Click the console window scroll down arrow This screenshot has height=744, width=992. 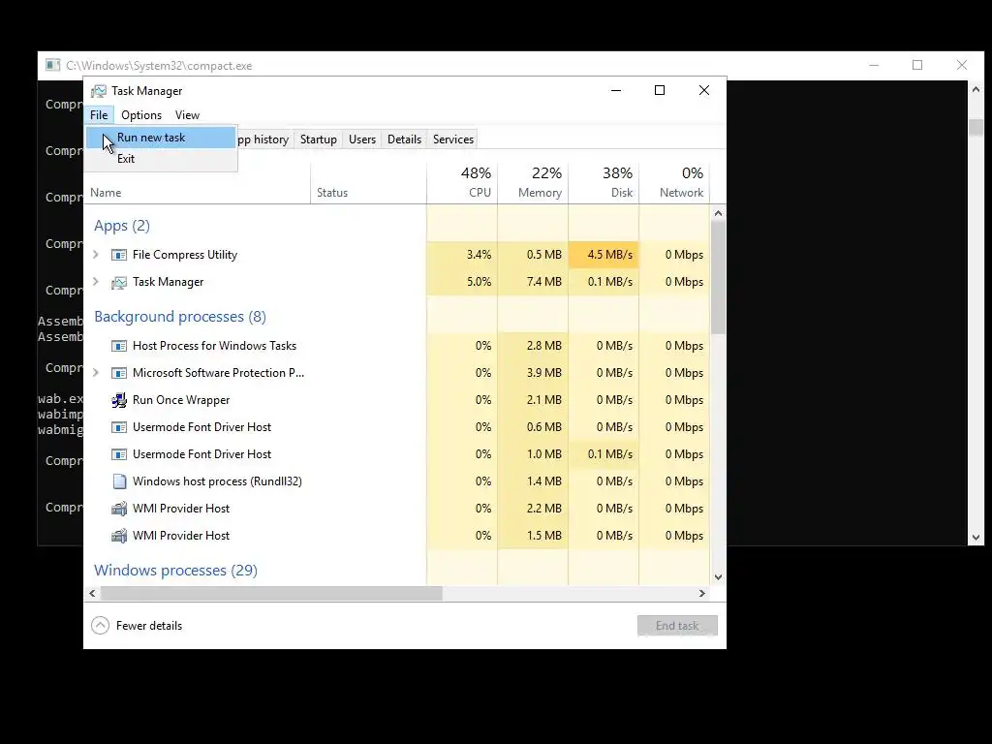pyautogui.click(x=976, y=538)
